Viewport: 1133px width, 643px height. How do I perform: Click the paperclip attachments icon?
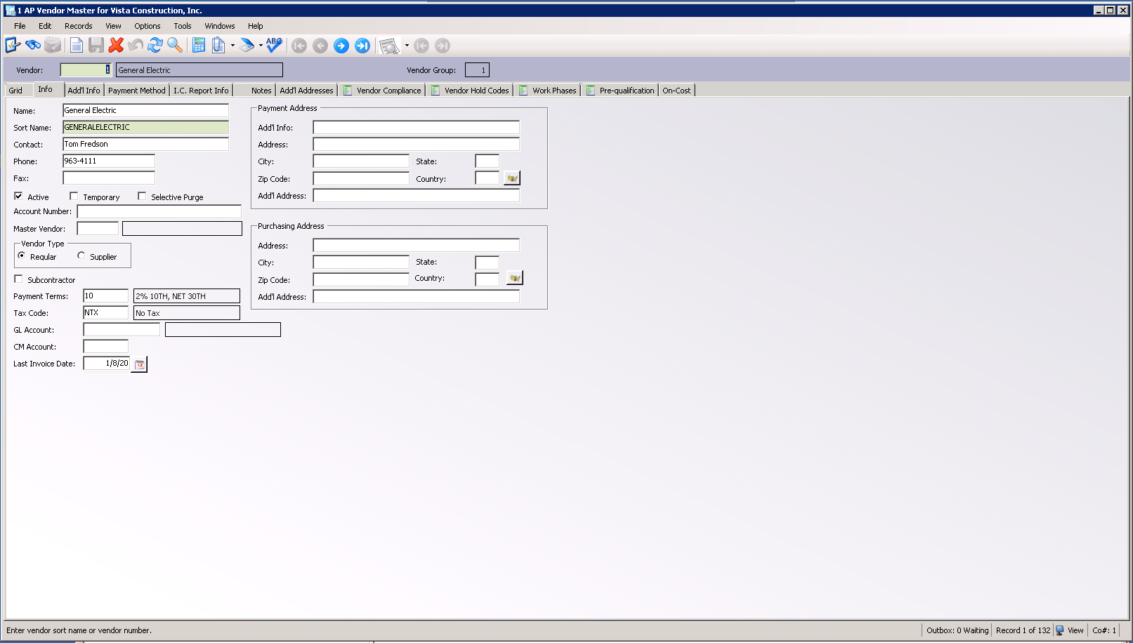[218, 46]
